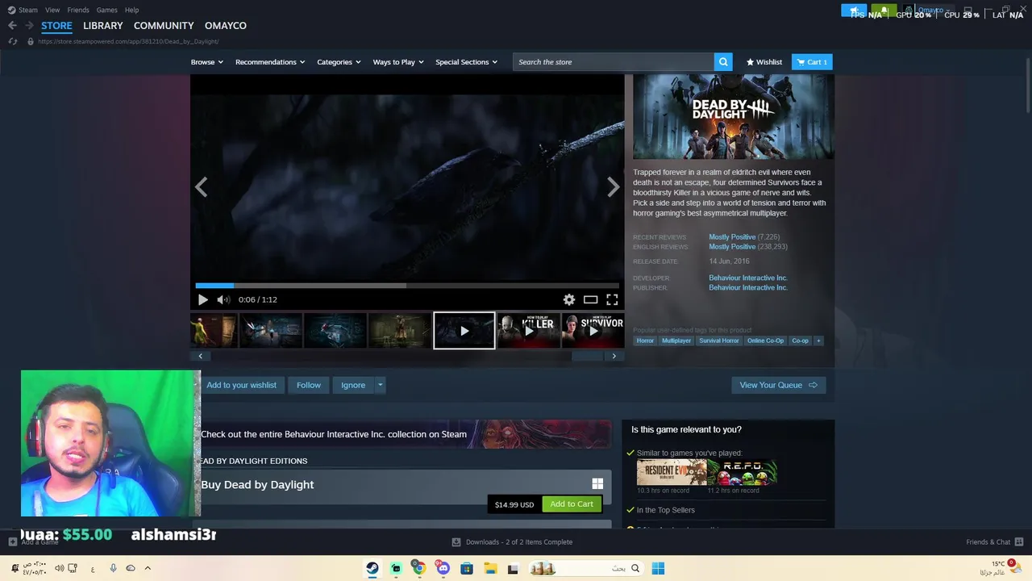The image size is (1032, 581).
Task: Switch to the STORE tab
Action: click(56, 26)
